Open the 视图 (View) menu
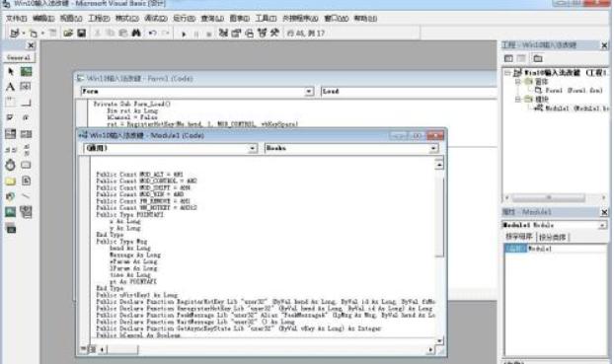The width and height of the screenshot is (614, 364). click(x=71, y=19)
